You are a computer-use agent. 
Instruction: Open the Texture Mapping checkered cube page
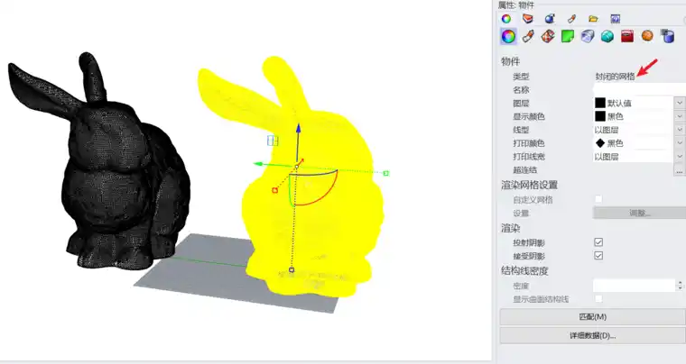click(548, 36)
